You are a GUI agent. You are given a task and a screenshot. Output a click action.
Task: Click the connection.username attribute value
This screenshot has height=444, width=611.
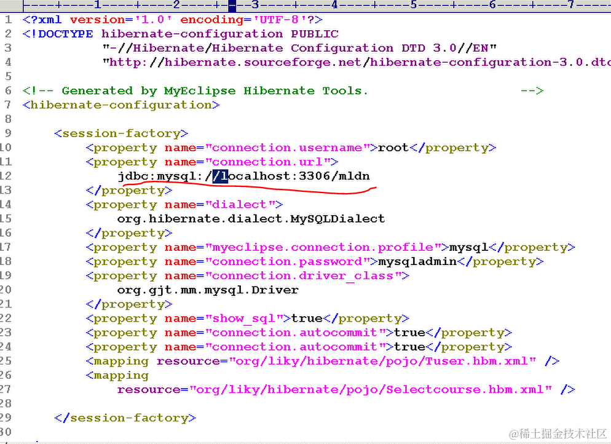pos(287,148)
